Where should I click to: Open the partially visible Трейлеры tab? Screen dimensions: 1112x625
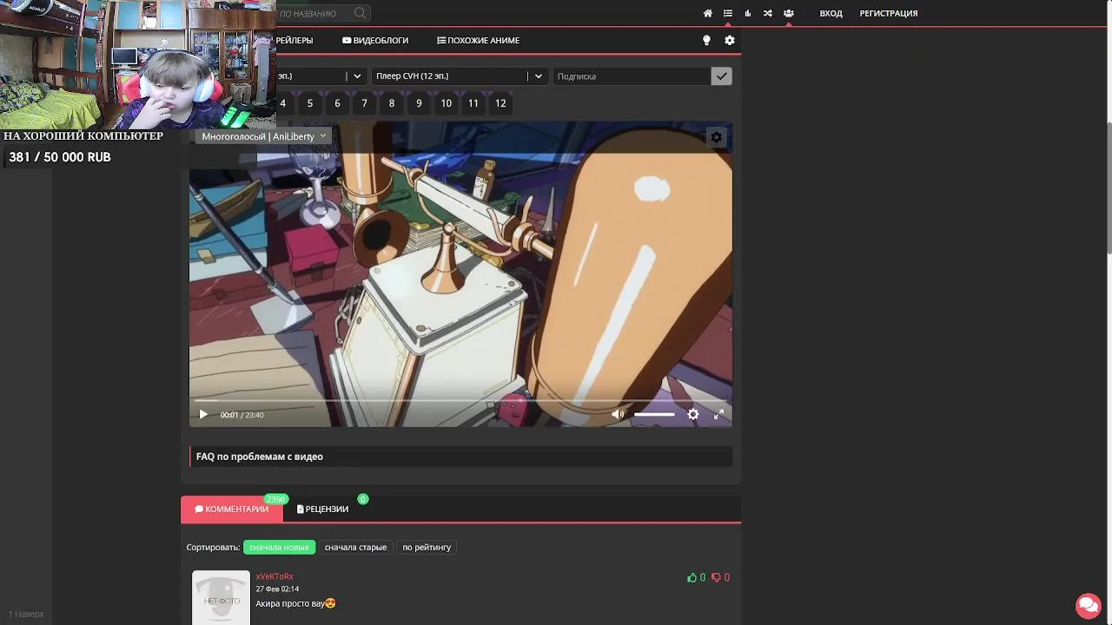click(295, 40)
